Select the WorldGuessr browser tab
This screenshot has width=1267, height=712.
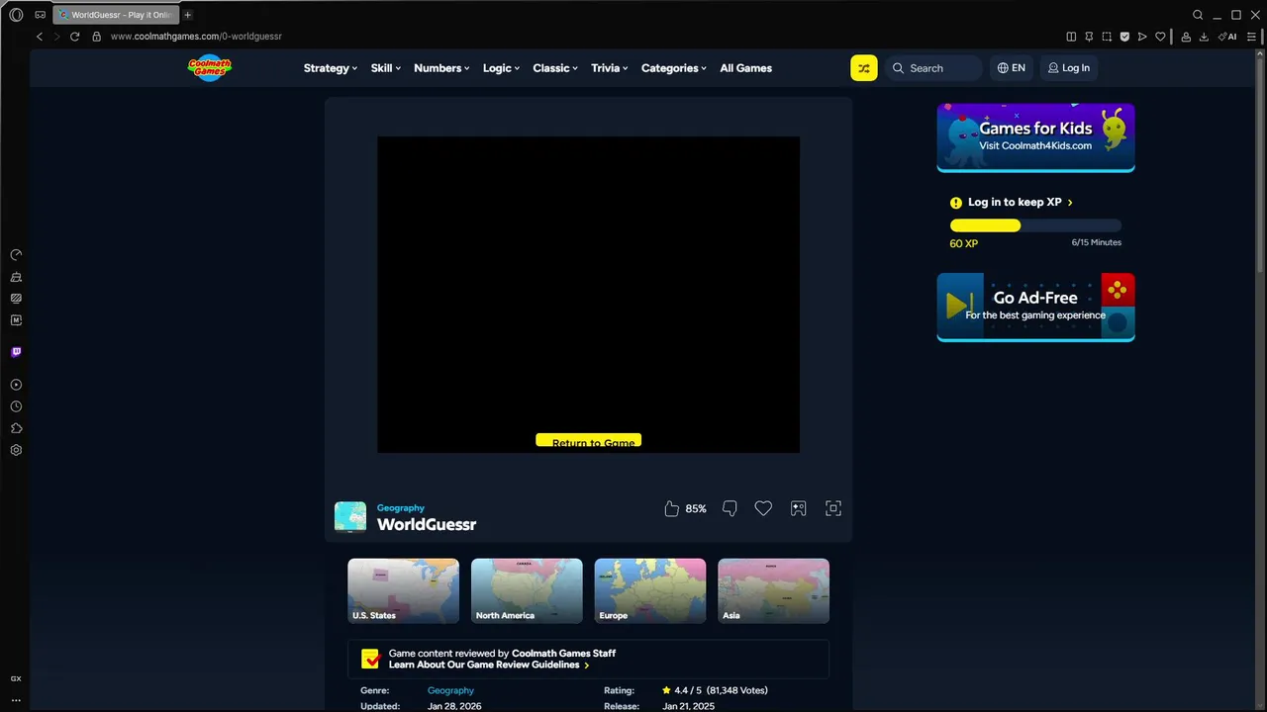click(x=116, y=15)
